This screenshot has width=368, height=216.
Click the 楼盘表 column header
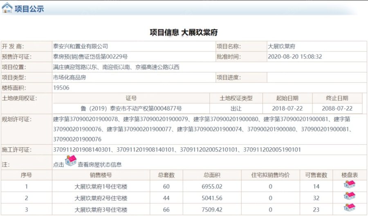pos(350,175)
